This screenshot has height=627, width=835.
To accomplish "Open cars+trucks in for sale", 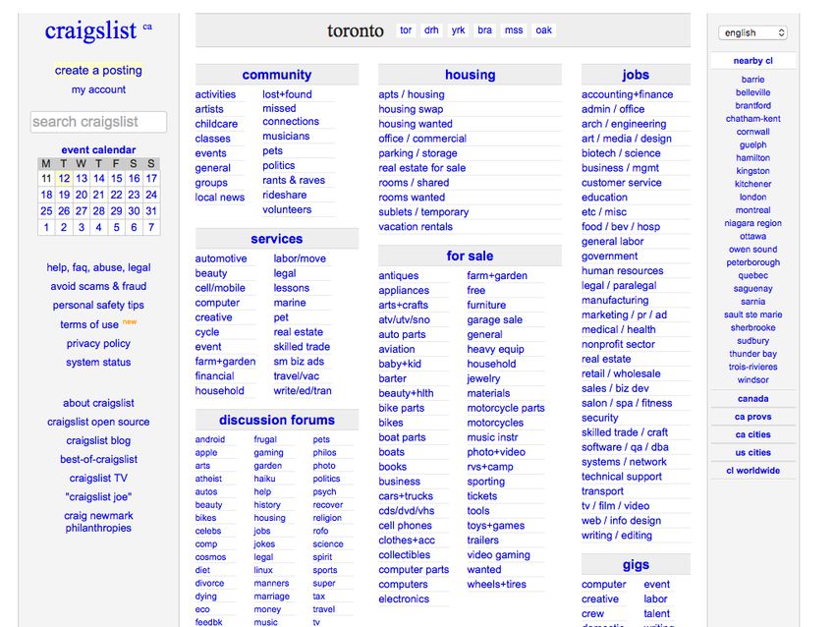I will [x=406, y=496].
